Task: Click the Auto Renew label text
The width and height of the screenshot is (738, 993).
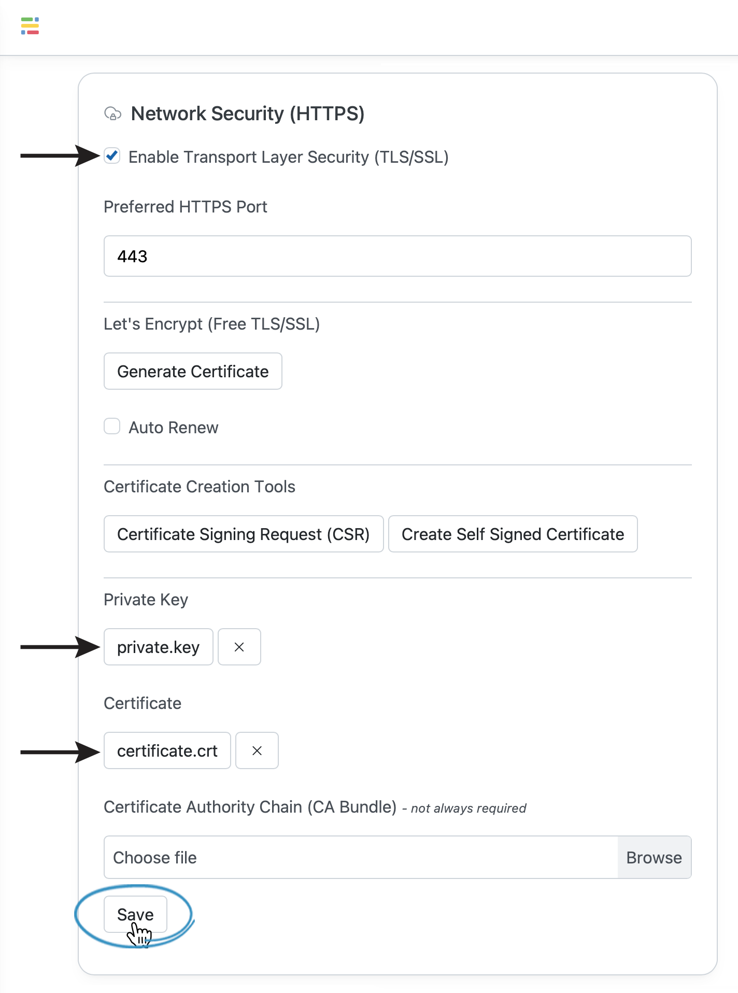Action: (x=174, y=428)
